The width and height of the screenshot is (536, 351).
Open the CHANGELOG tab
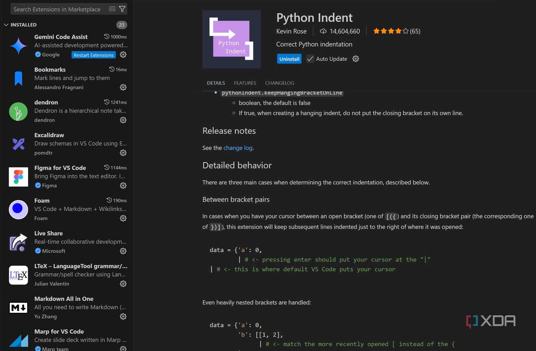279,83
